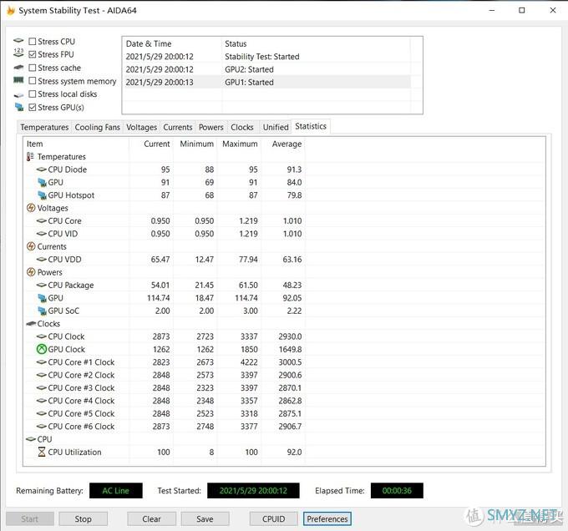Click the green Xbox-style GPU Clock icon
Image resolution: width=568 pixels, height=531 pixels.
tap(42, 349)
